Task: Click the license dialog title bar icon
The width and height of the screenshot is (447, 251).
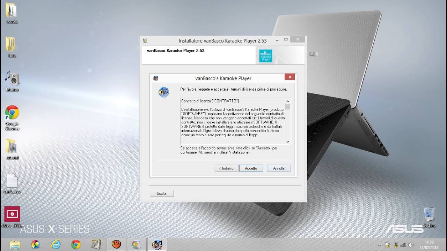Action: [x=155, y=78]
